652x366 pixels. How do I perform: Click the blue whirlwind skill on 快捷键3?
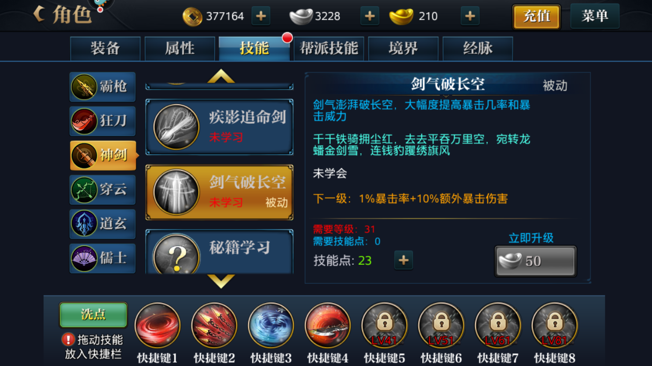pos(271,325)
